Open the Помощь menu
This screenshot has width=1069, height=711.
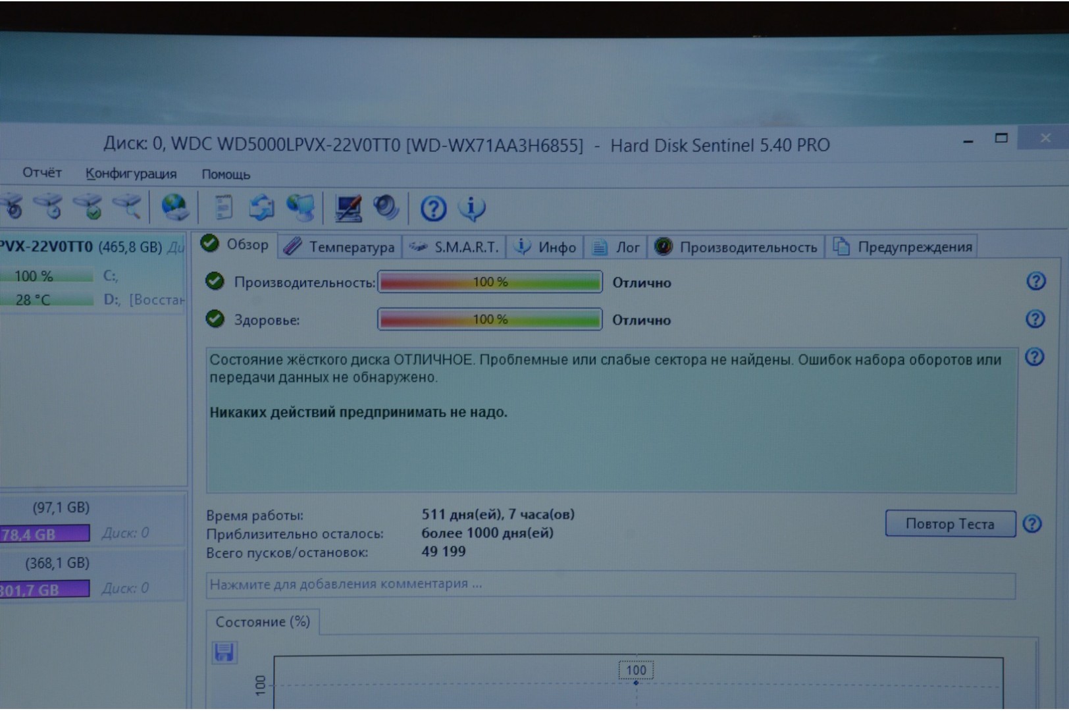(226, 174)
